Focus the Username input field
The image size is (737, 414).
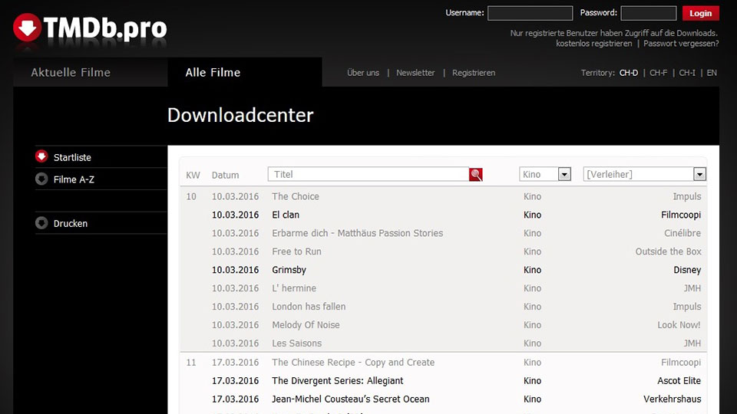click(x=530, y=13)
